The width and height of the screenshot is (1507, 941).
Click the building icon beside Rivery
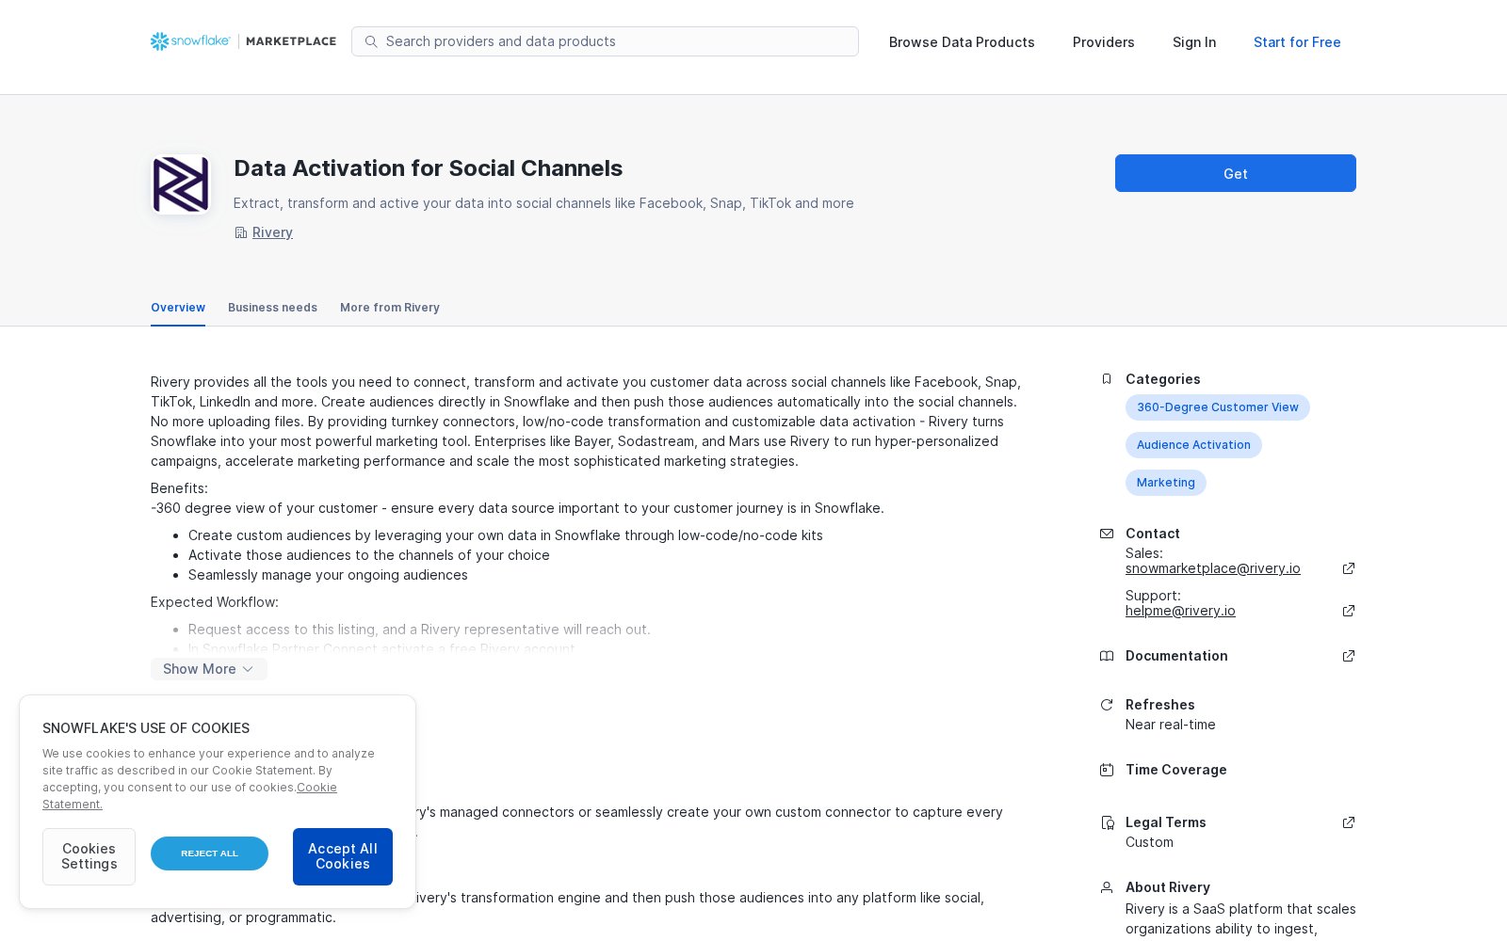(240, 232)
